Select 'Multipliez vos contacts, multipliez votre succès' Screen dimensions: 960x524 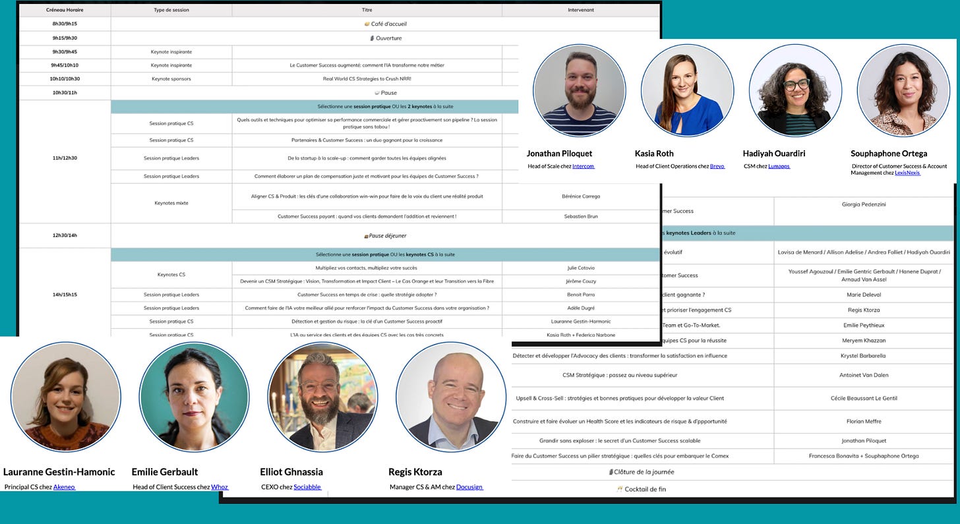(367, 268)
